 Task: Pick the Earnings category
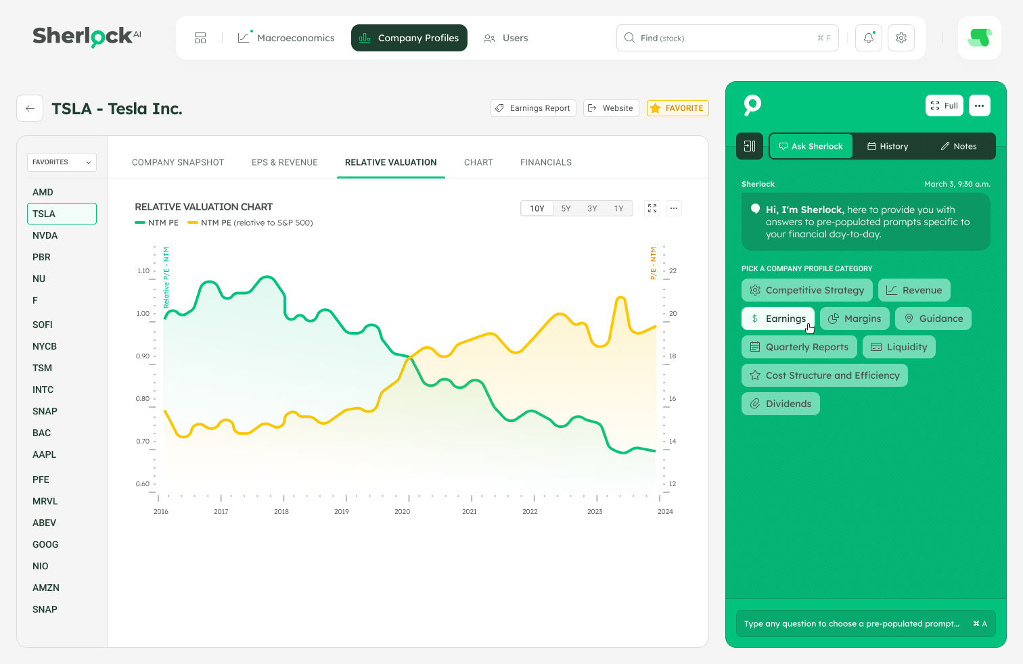pos(778,318)
